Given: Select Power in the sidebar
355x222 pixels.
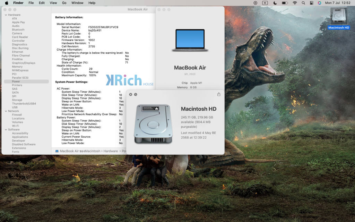Looking at the screenshot, I should click(26, 81).
